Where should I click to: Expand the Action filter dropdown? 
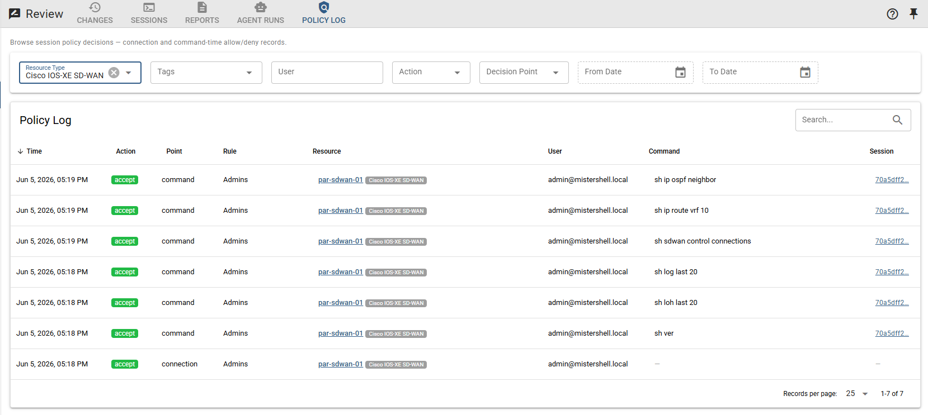pos(431,73)
